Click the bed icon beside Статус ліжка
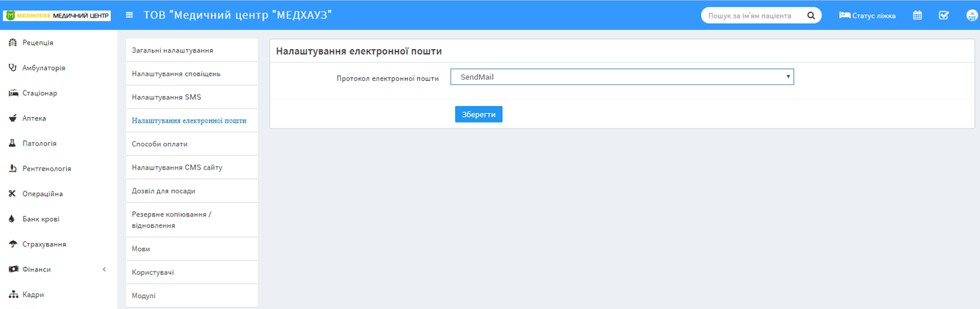The image size is (980, 309). pyautogui.click(x=845, y=15)
